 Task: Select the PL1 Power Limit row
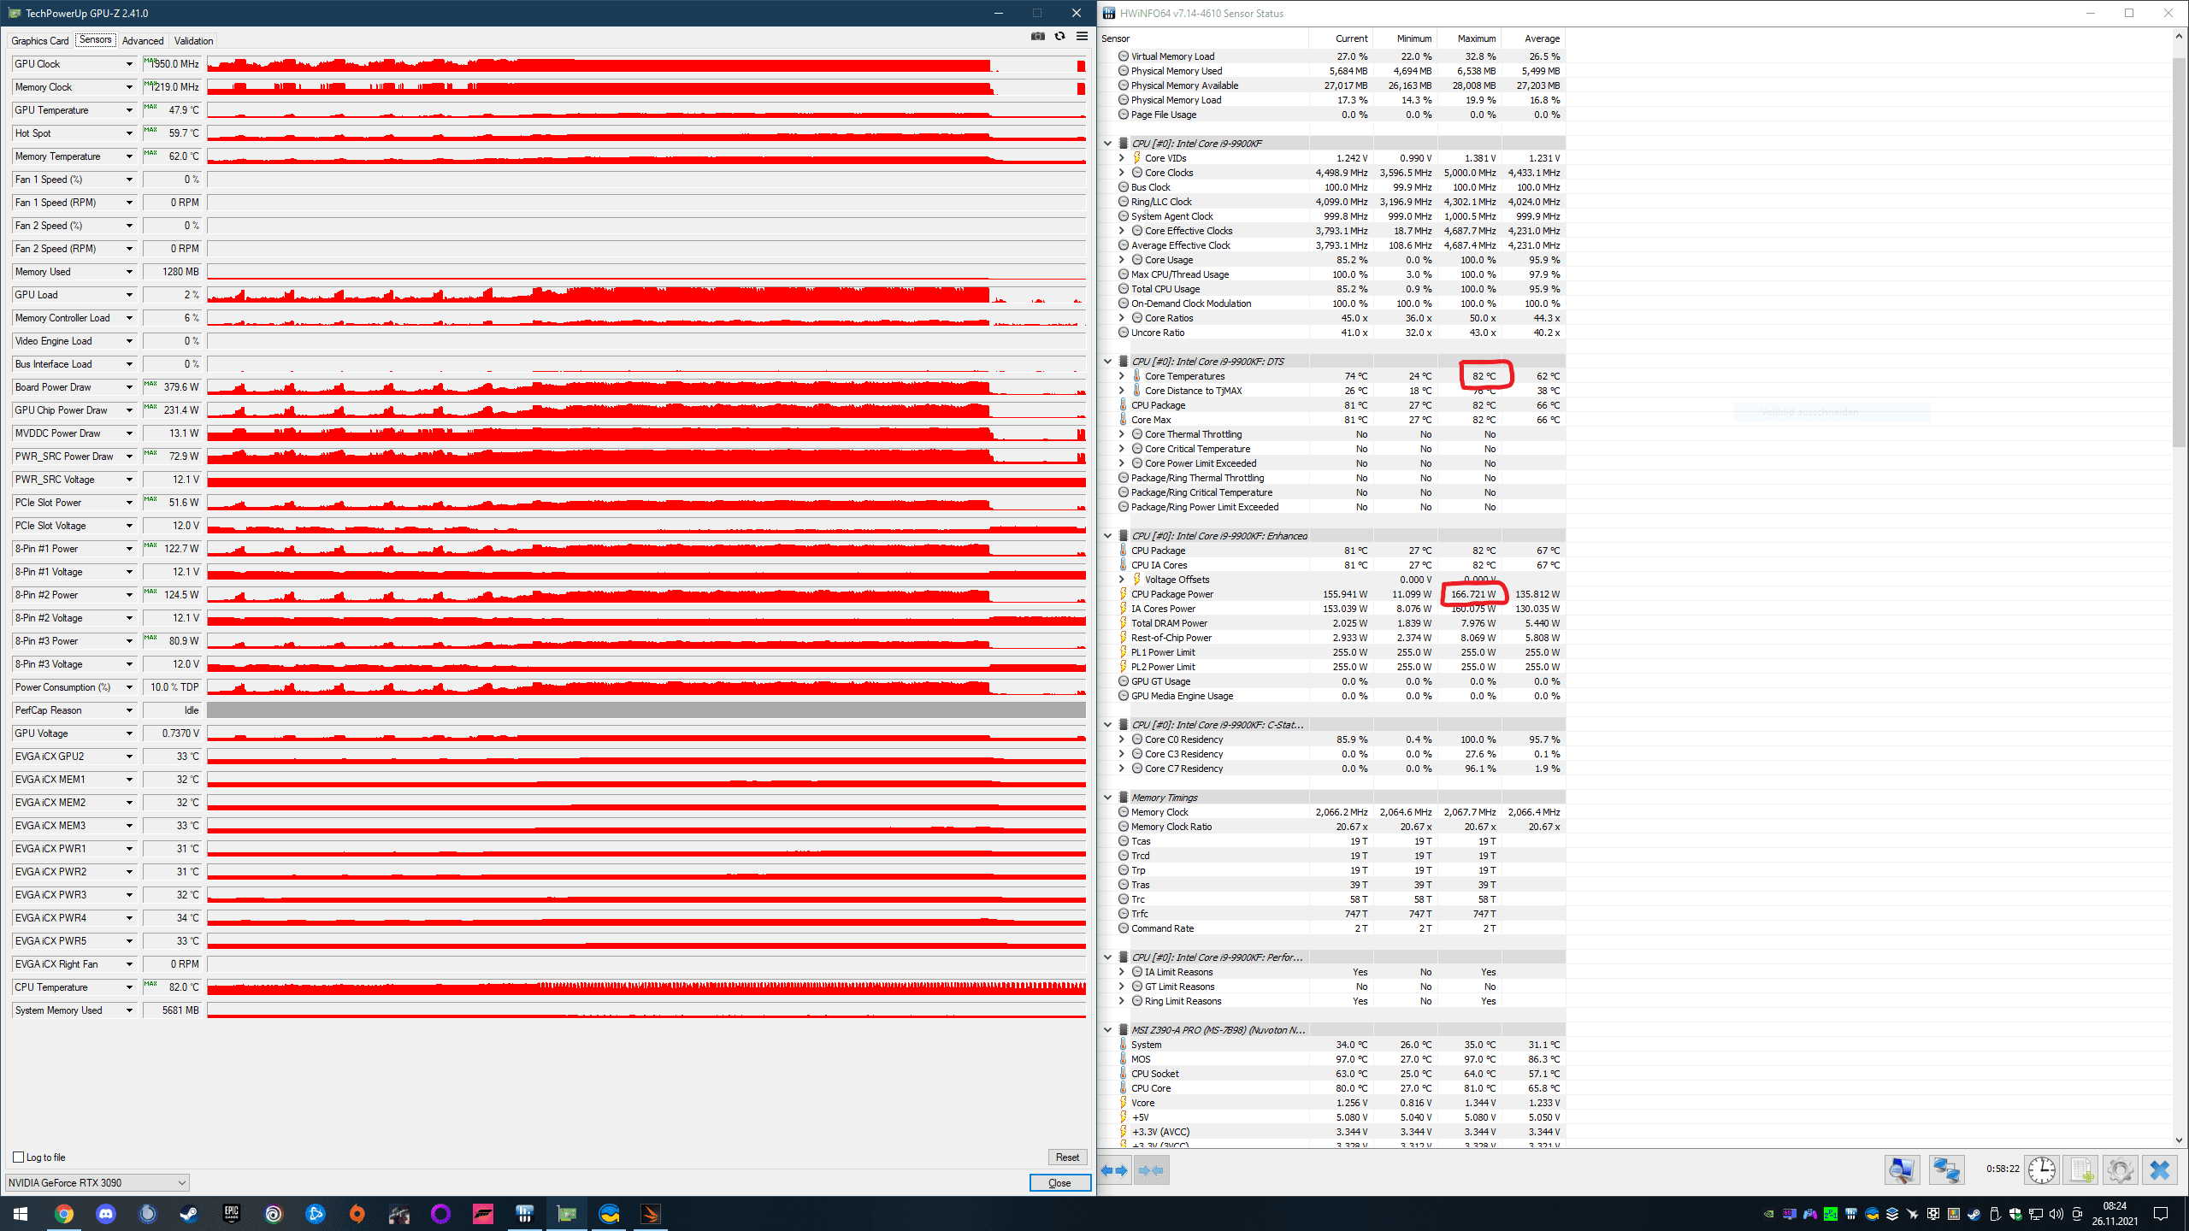(x=1331, y=652)
